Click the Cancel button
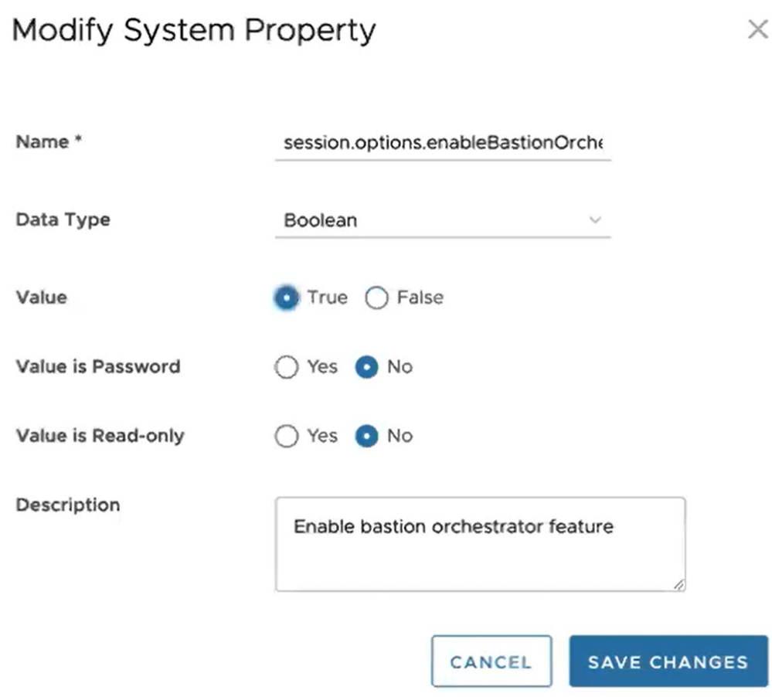Screen dimensions: 772x697 pos(491,661)
